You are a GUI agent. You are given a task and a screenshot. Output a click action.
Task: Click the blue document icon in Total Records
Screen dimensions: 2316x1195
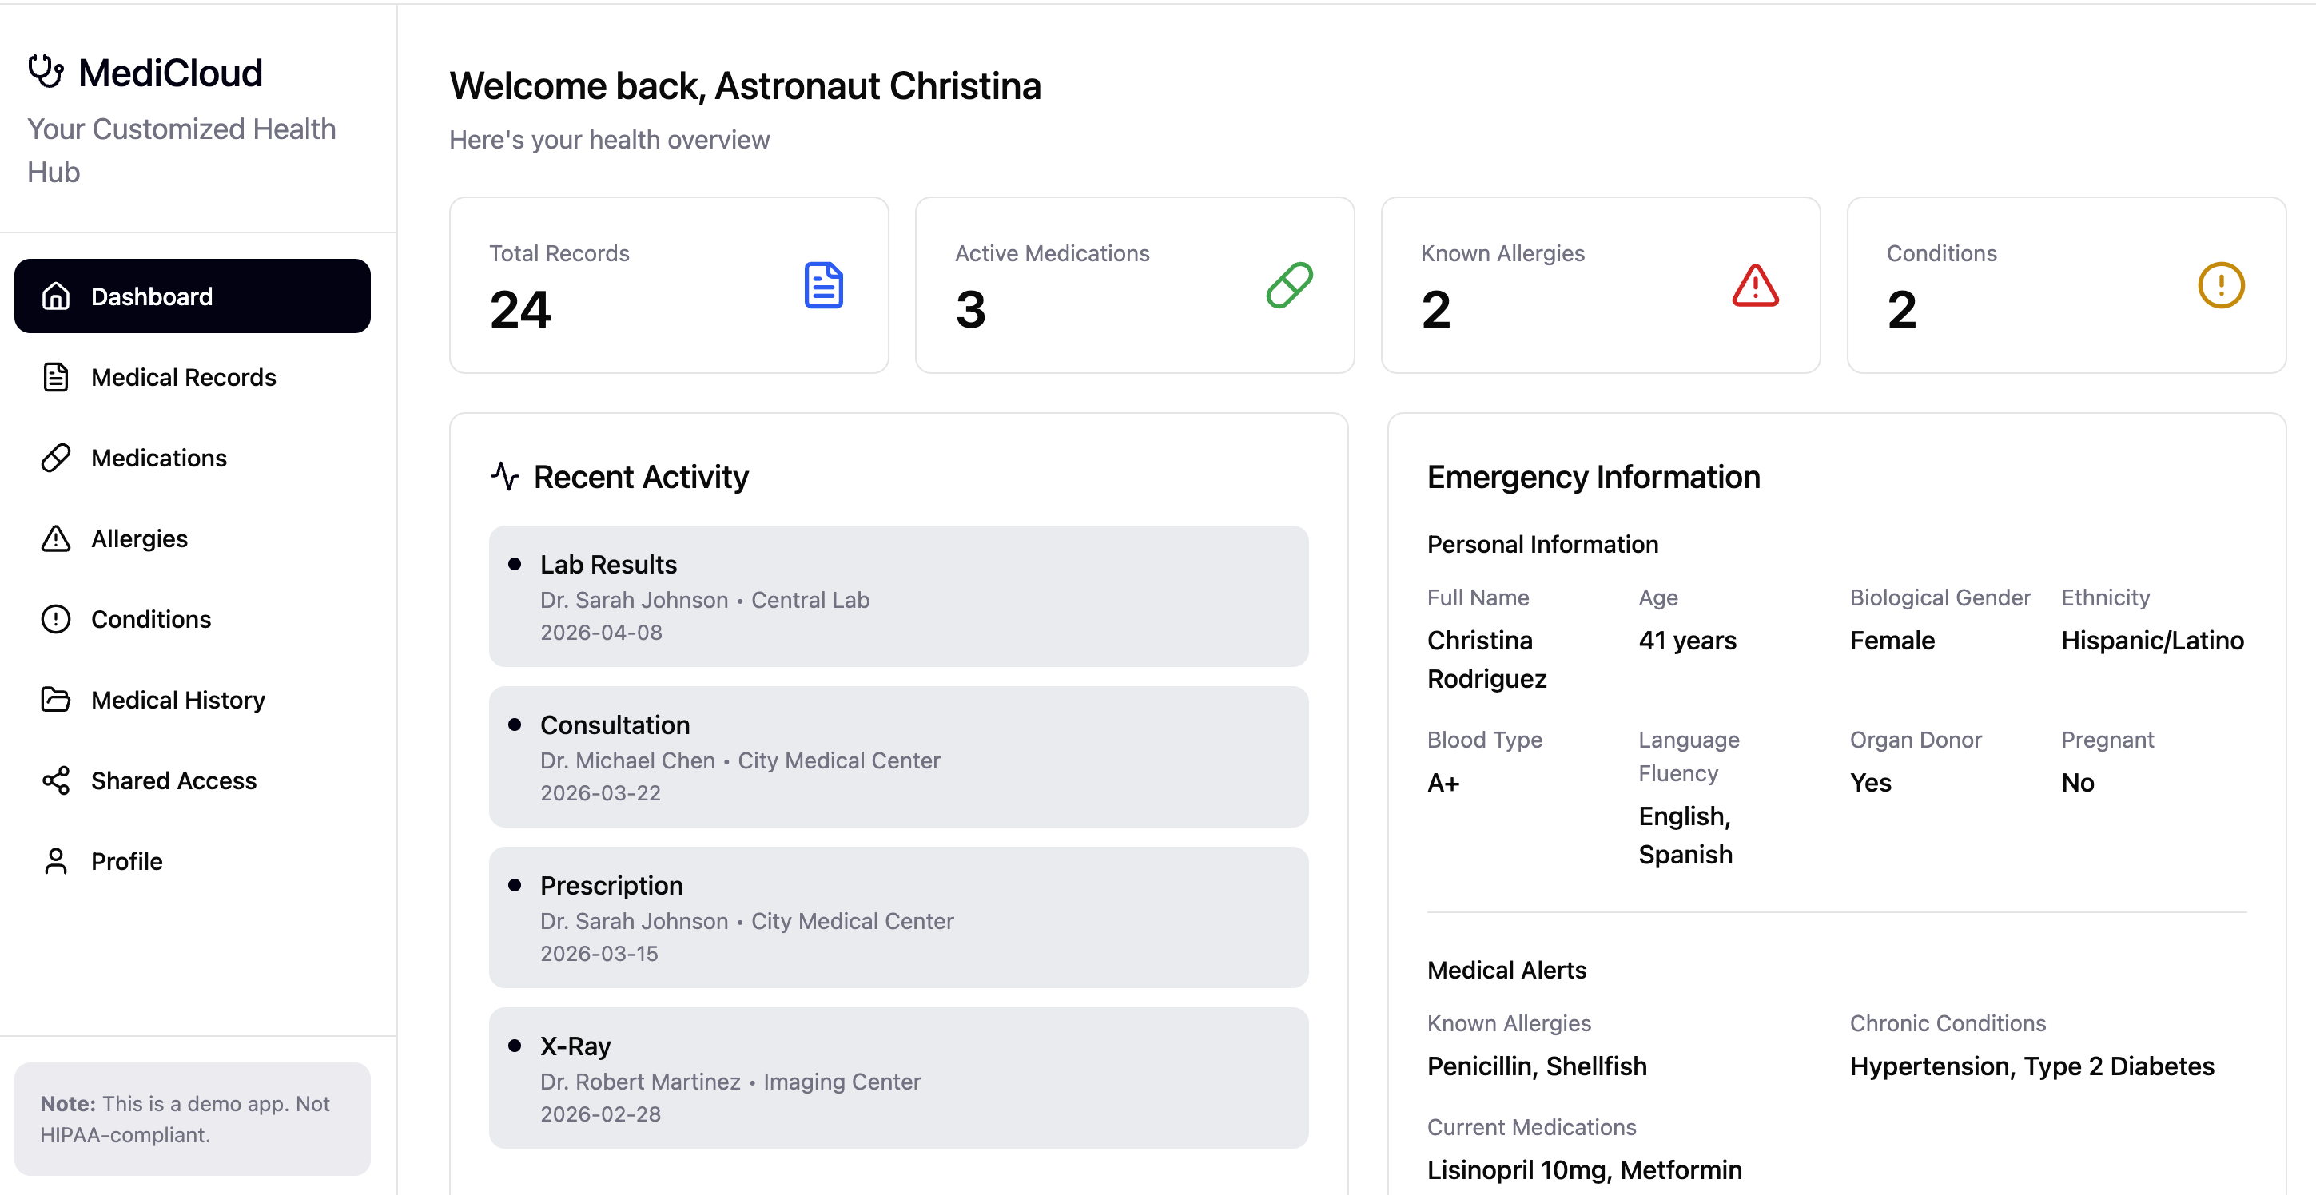(822, 286)
